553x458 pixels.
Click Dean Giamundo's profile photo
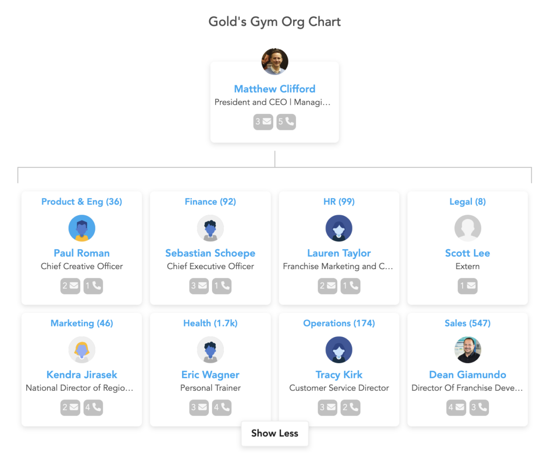click(467, 349)
